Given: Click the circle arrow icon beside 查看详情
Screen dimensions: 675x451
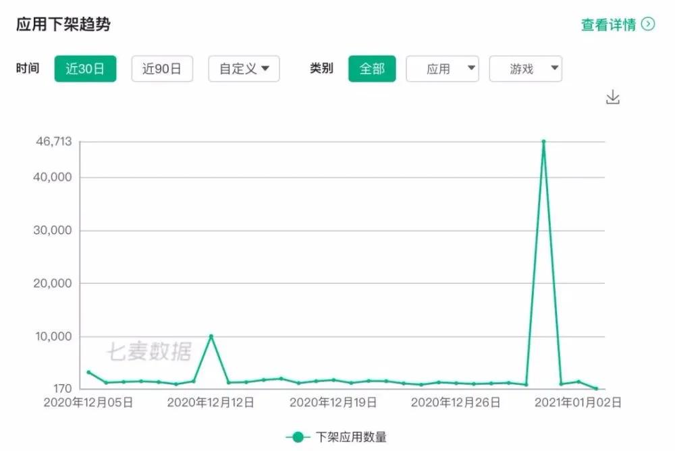Looking at the screenshot, I should (x=647, y=23).
